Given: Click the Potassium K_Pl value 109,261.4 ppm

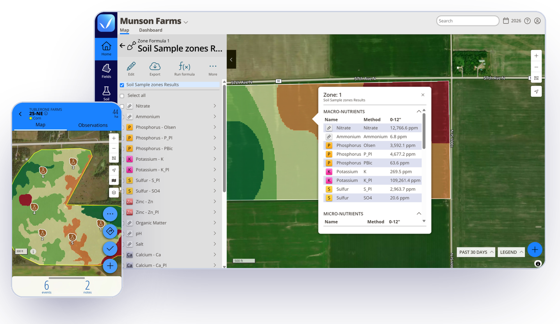Looking at the screenshot, I should tap(405, 180).
